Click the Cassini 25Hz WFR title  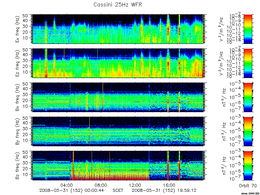coord(118,5)
